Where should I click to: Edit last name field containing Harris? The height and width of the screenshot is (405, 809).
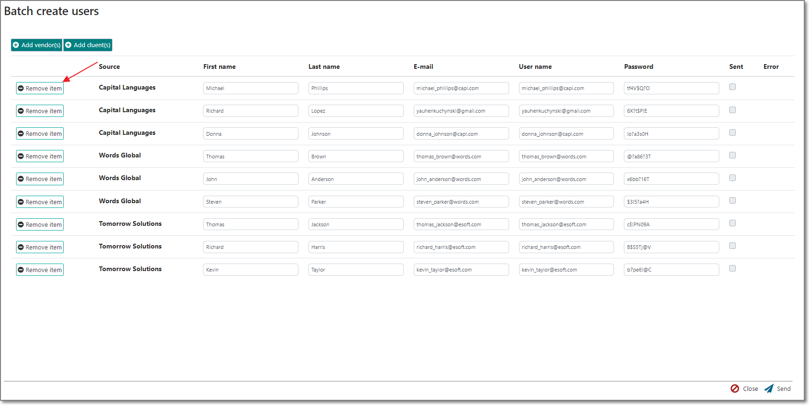pos(356,247)
